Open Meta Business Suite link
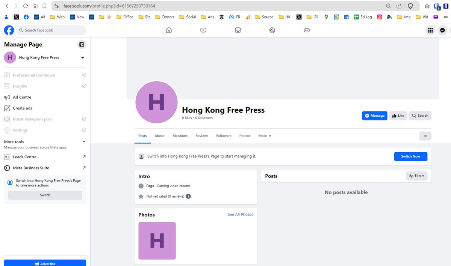The width and height of the screenshot is (451, 266). coord(45,168)
